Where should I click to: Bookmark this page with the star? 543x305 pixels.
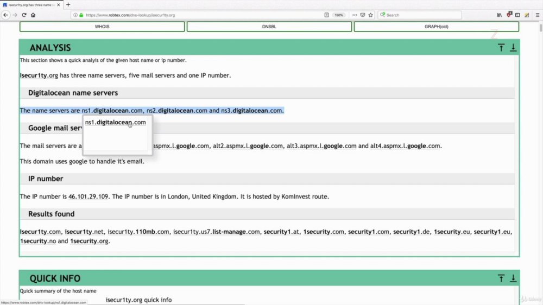(x=371, y=15)
